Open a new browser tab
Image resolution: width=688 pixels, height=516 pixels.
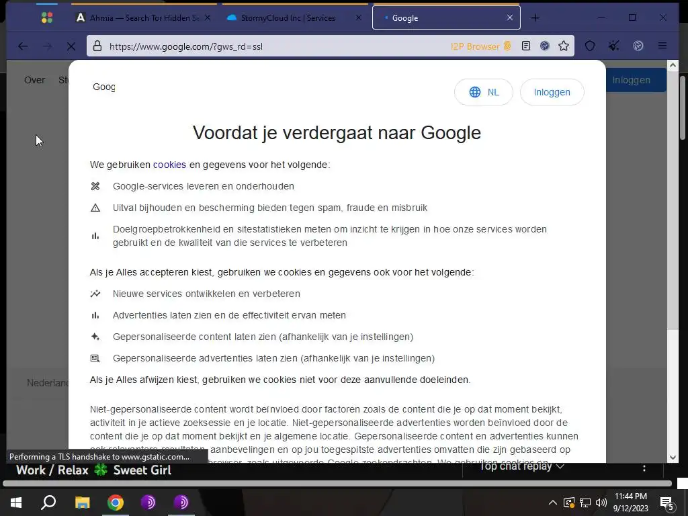click(535, 18)
